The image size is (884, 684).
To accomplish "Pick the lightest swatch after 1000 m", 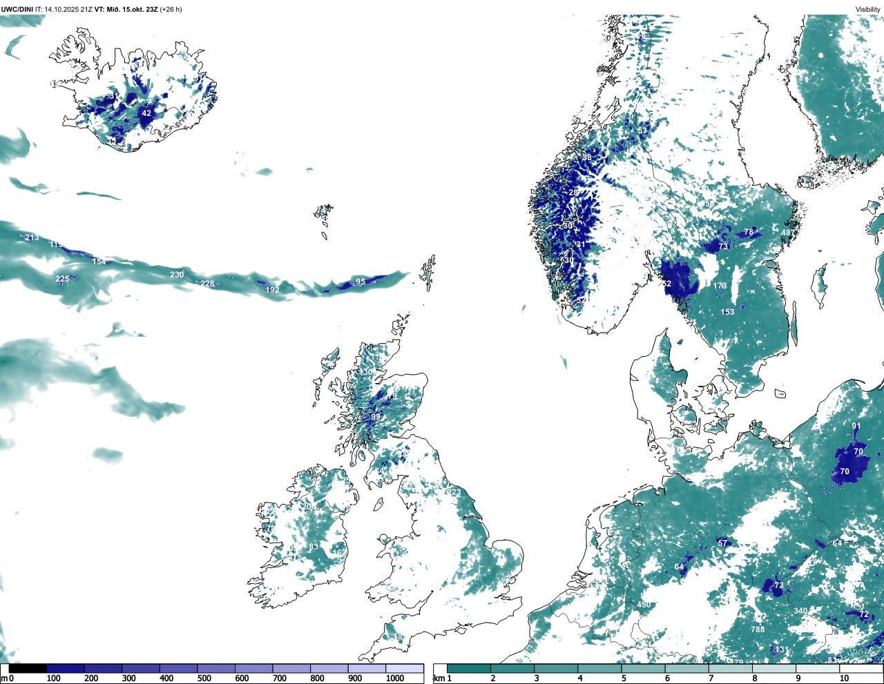I will coord(405,669).
